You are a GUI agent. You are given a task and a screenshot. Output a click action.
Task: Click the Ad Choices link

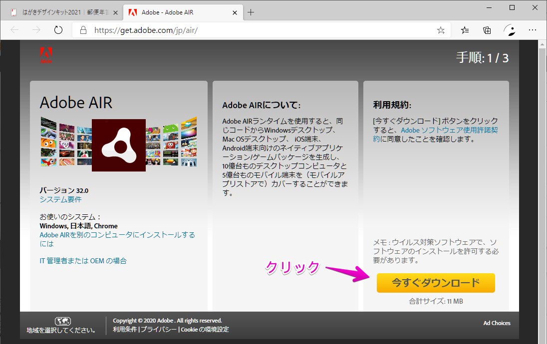[497, 323]
